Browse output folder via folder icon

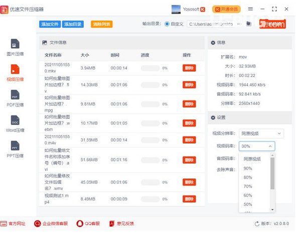[249, 24]
